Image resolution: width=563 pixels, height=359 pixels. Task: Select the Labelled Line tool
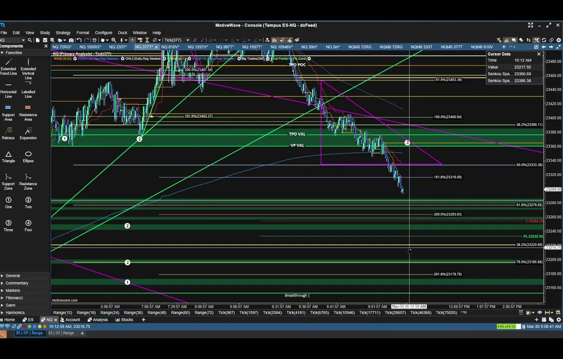tap(28, 89)
